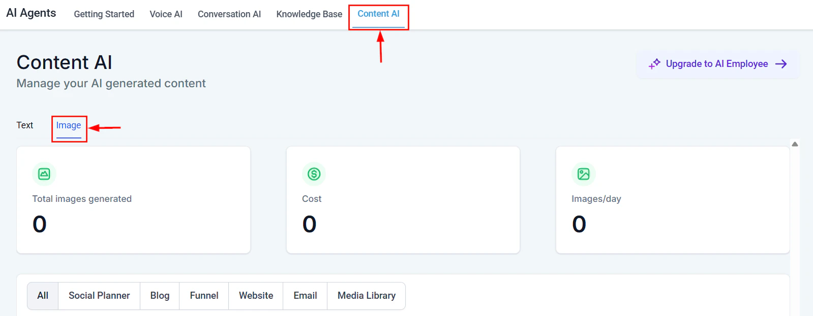Filter content by Social Planner
Image resolution: width=813 pixels, height=316 pixels.
click(99, 296)
